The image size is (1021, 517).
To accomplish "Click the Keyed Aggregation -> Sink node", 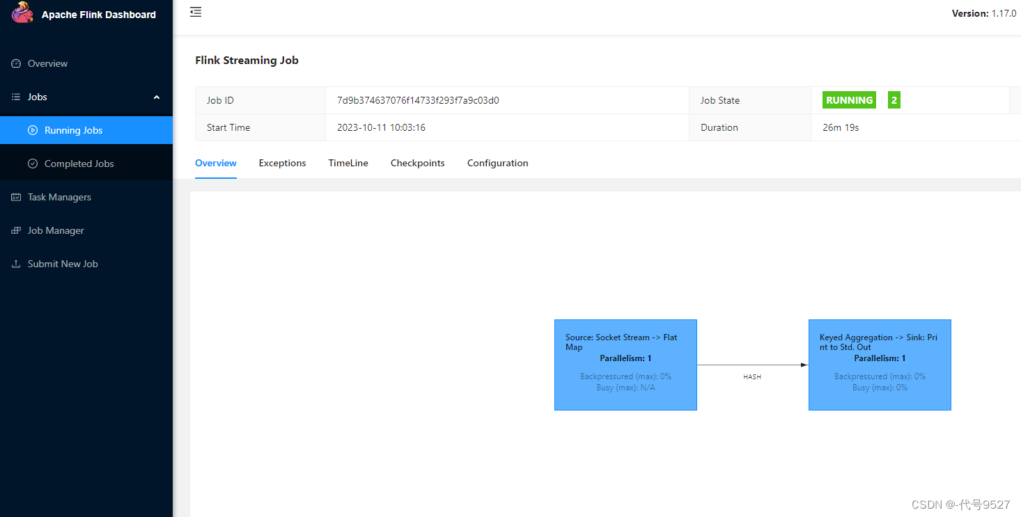I will point(880,365).
